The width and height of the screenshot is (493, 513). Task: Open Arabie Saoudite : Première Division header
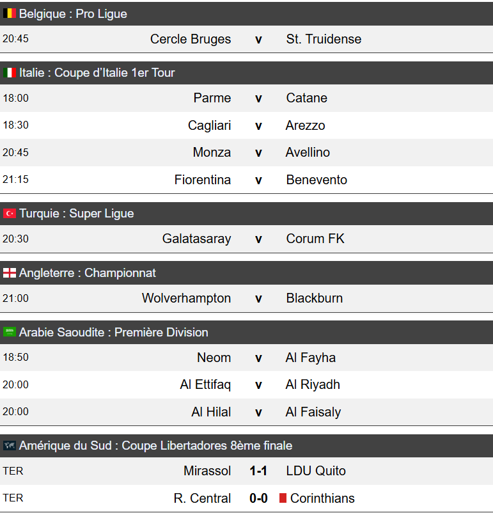[246, 333]
